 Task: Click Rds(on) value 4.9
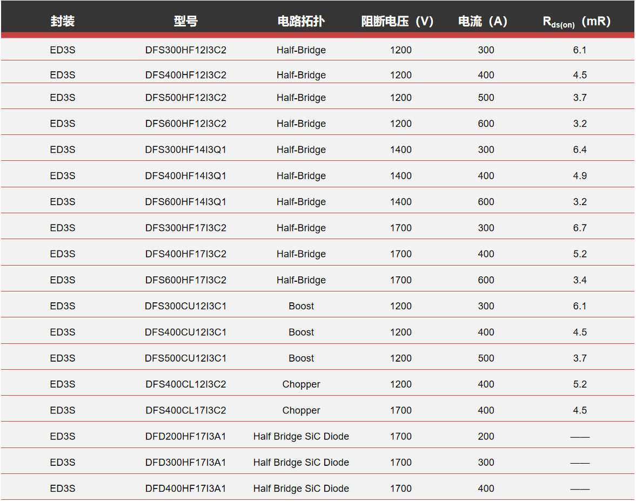pyautogui.click(x=580, y=175)
